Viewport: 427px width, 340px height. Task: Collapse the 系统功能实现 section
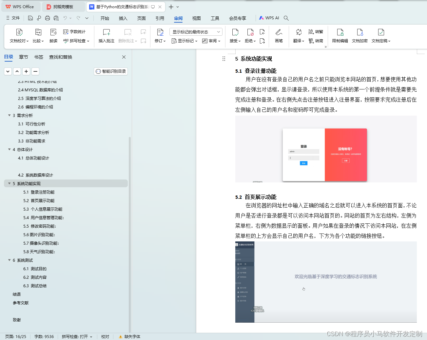click(x=9, y=183)
